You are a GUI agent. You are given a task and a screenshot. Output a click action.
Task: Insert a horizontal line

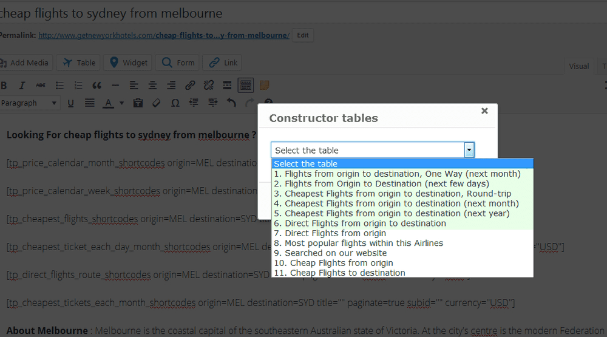115,85
